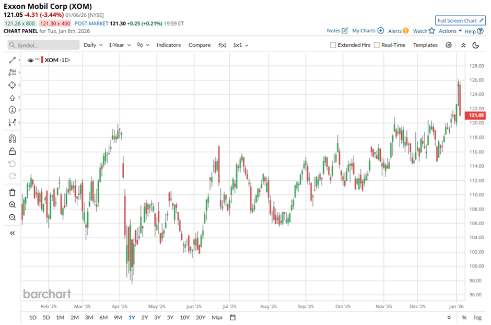Open Notes with the pencil icon

pos(337,31)
